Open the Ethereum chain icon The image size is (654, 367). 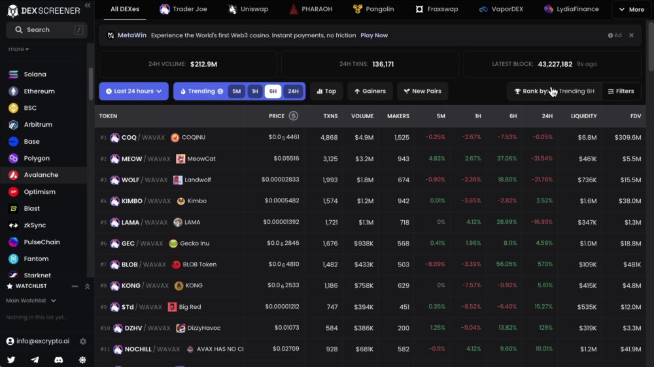tap(13, 91)
